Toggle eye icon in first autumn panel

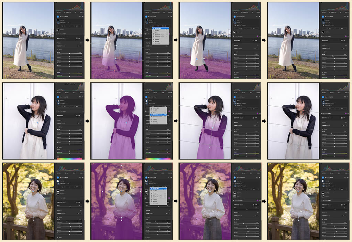pos(83,177)
